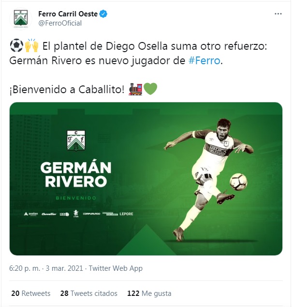Show the 122 Me gusta list
Viewport: 292px width, 307px height.
click(x=149, y=293)
